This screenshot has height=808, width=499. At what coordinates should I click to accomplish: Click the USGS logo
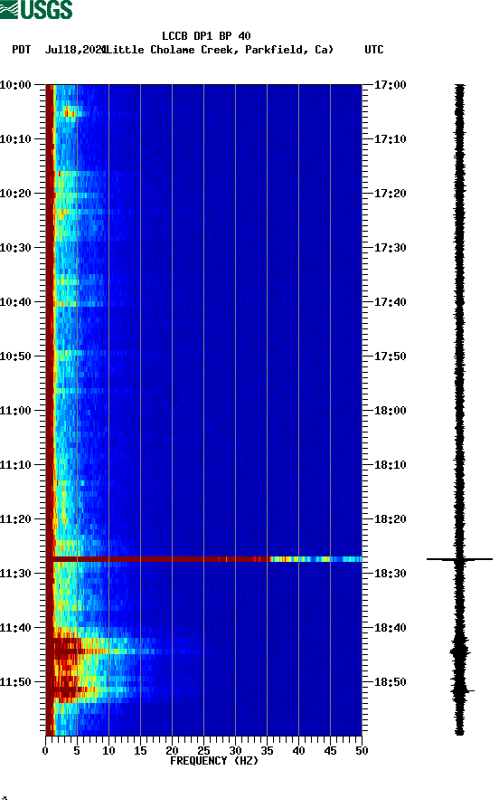[x=36, y=9]
